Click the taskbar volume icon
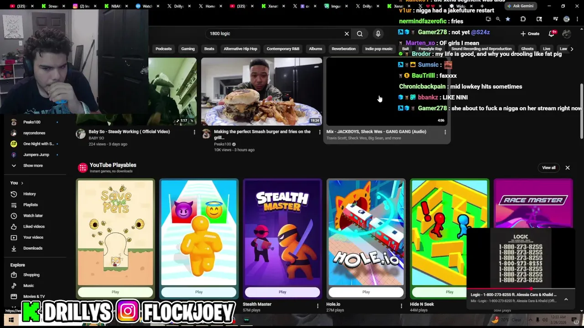This screenshot has height=328, width=584. pos(545,320)
